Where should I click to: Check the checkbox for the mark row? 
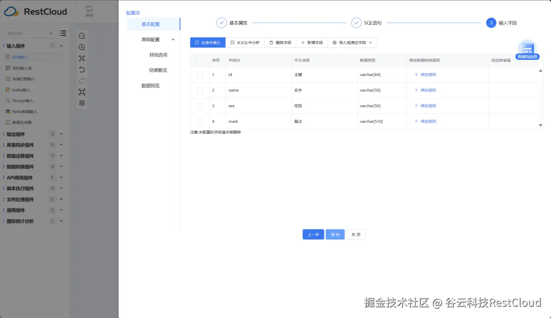tap(200, 121)
